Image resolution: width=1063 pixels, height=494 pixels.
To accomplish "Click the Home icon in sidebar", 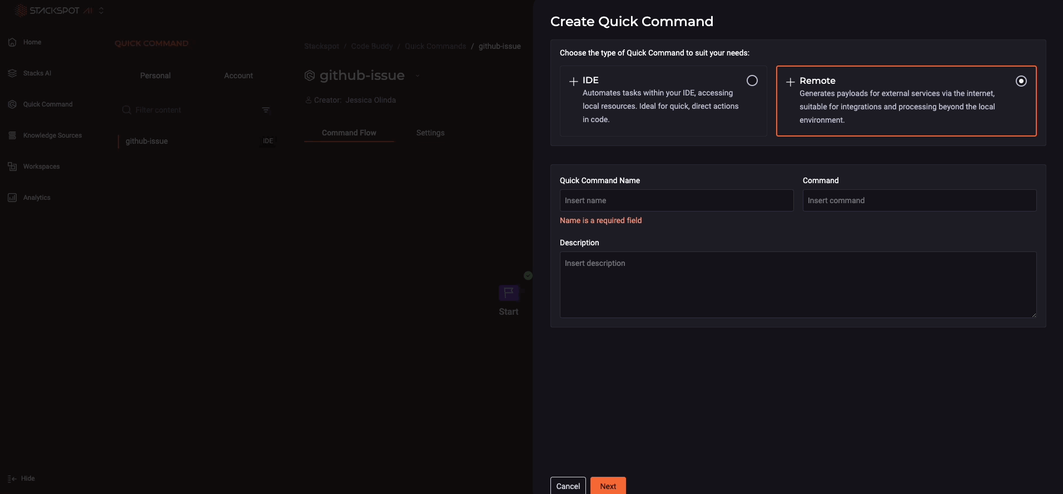I will 12,42.
